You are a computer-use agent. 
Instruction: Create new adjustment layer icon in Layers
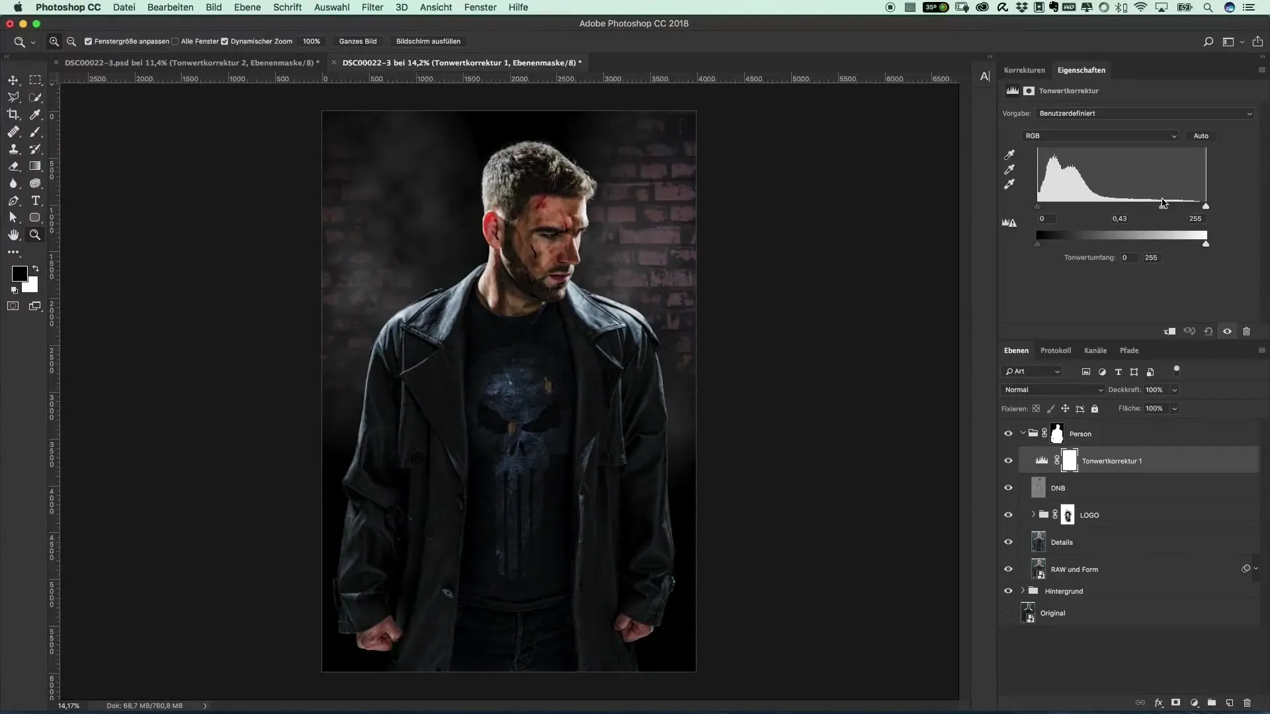(x=1194, y=703)
